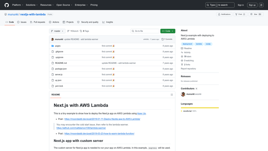Viewport: 268px width, 151px height.
Task: Click the Sign in link
Action: coord(241,5)
